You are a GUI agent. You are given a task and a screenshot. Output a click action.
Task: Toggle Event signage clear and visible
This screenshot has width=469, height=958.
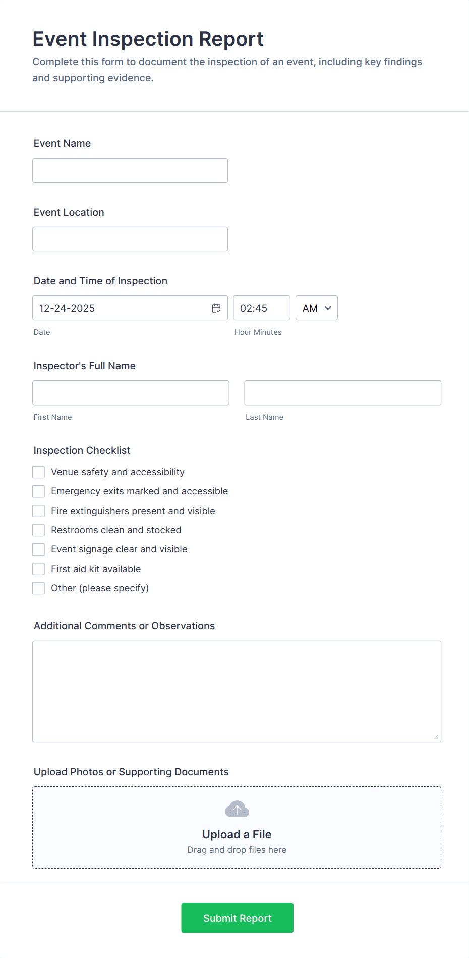tap(39, 549)
